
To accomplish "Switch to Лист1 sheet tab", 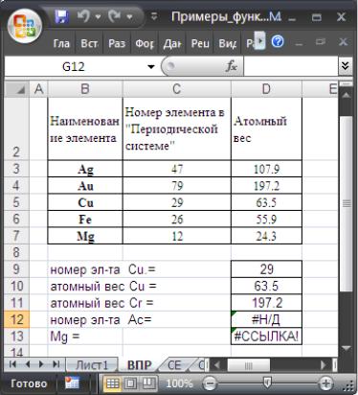I will [x=92, y=365].
